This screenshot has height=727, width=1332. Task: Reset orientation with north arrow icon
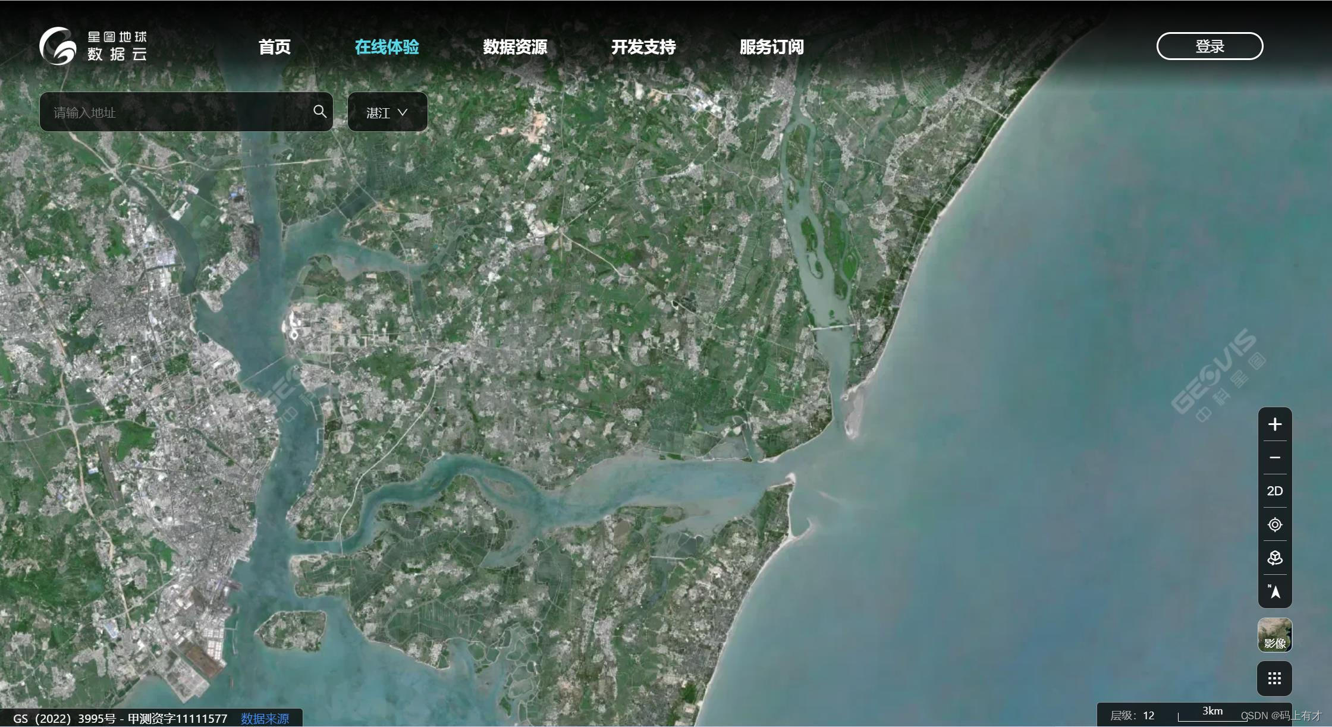[1274, 591]
